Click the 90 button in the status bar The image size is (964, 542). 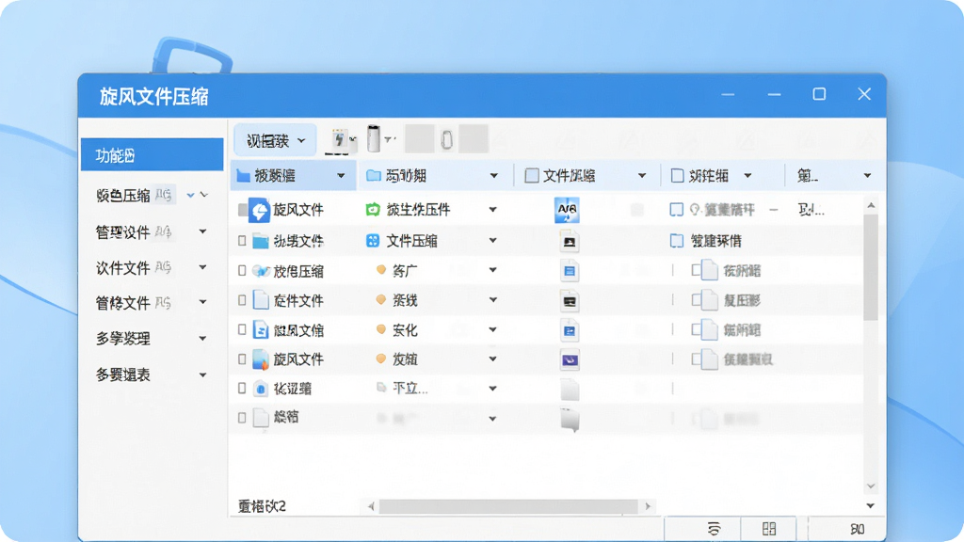pos(858,529)
